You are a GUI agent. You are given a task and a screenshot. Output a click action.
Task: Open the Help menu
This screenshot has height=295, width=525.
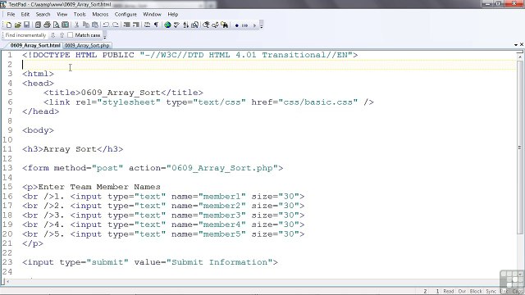click(173, 15)
